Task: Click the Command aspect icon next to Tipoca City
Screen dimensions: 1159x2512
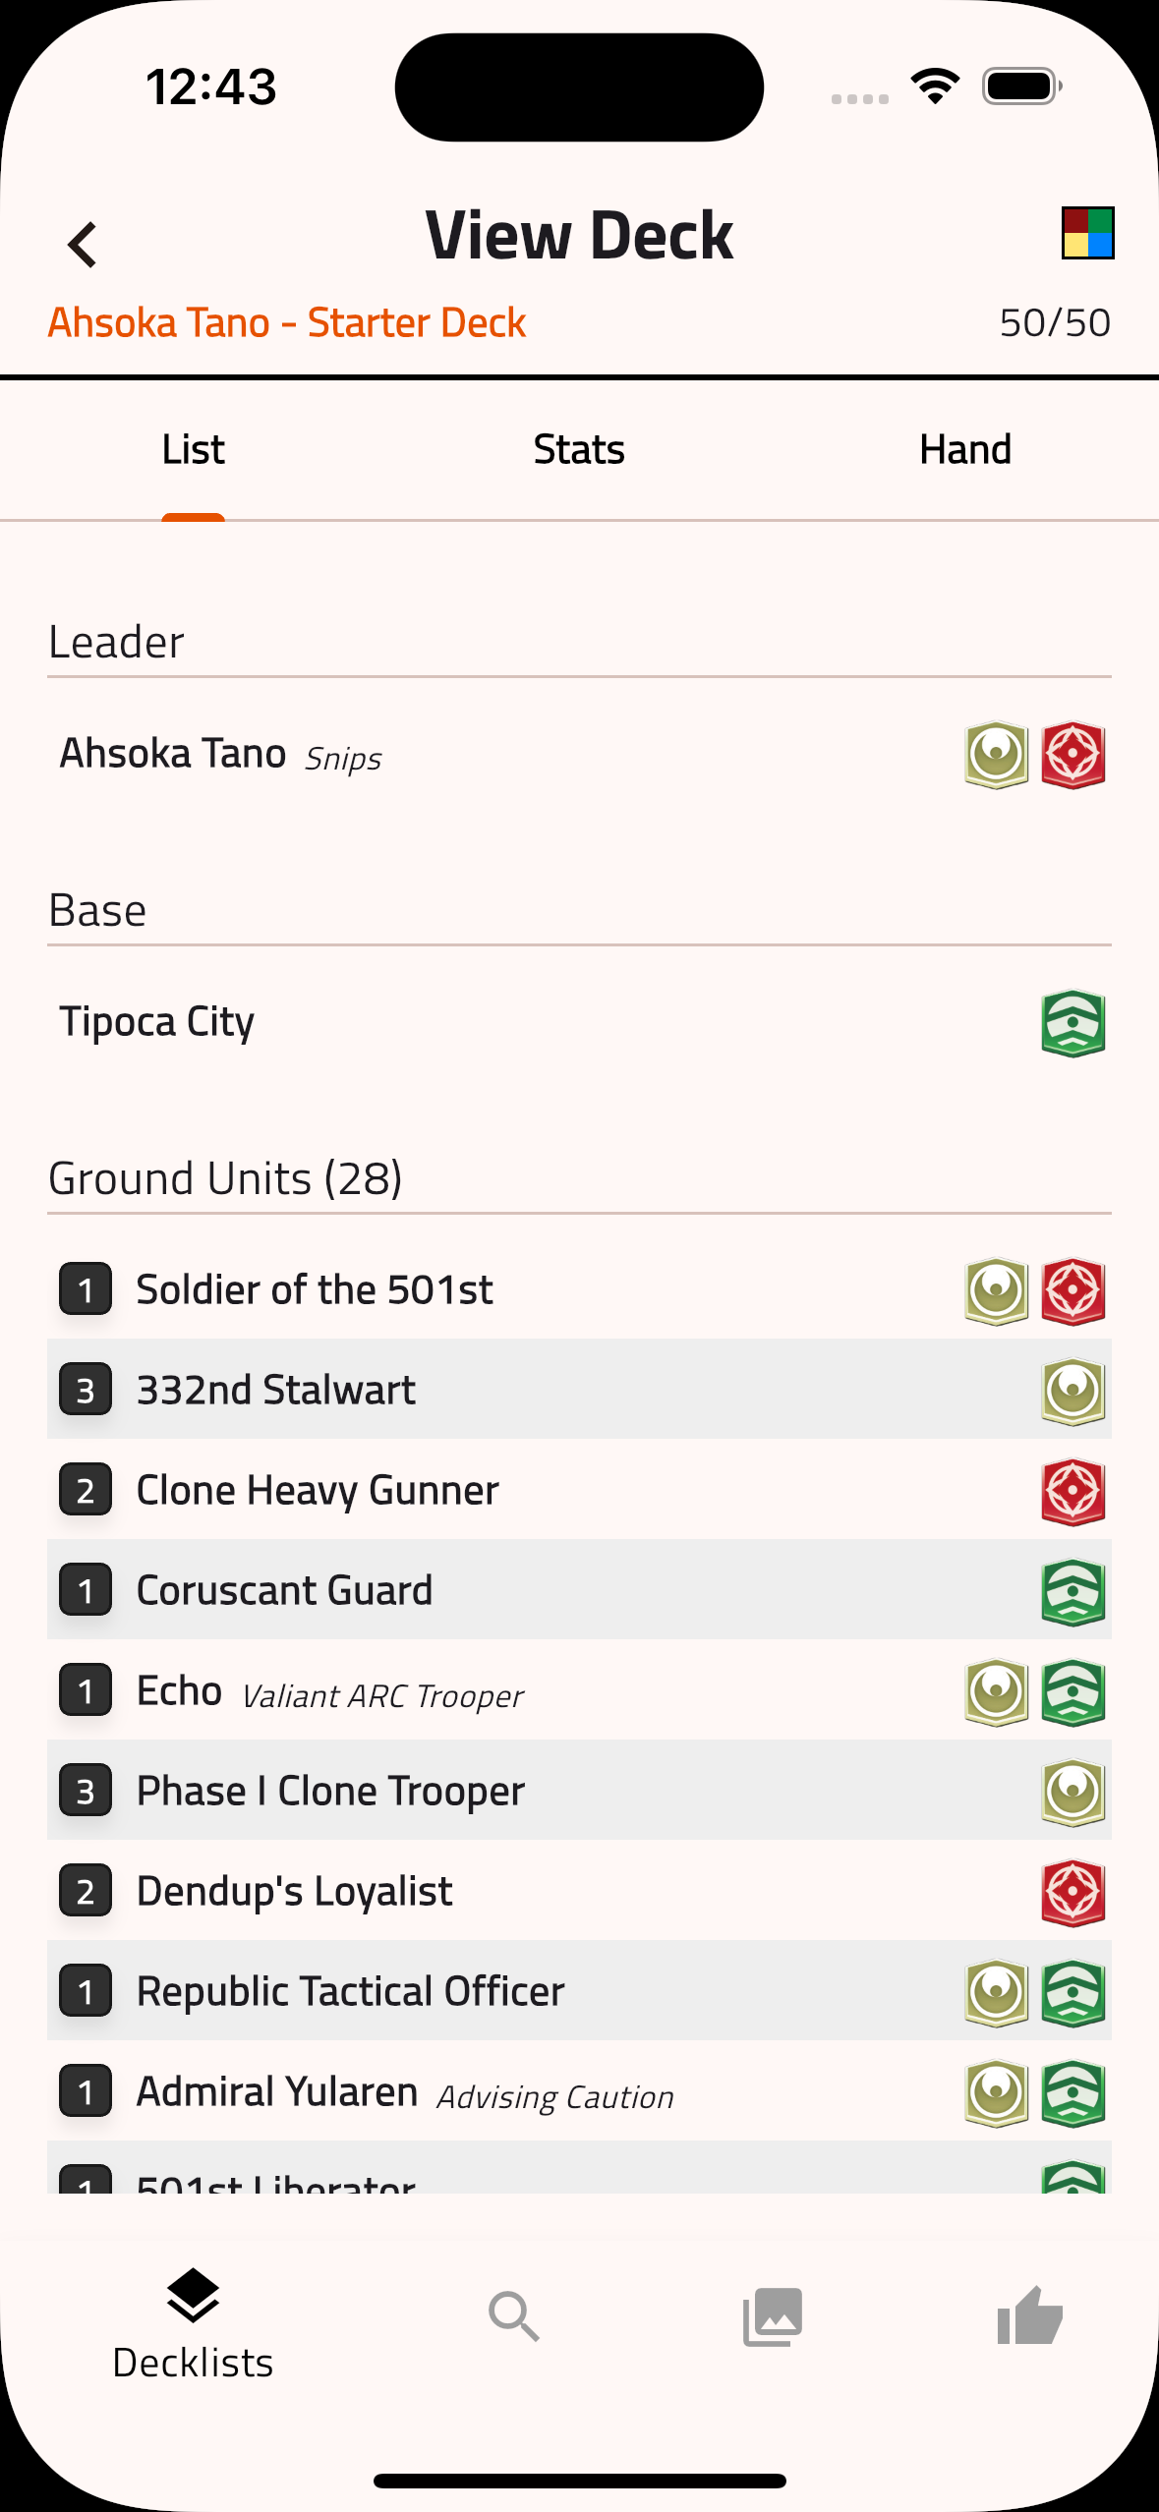Action: pos(1072,1022)
